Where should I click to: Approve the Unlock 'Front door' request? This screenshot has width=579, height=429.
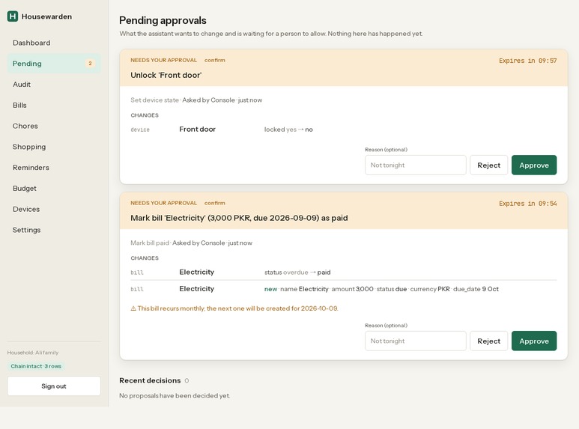tap(534, 165)
